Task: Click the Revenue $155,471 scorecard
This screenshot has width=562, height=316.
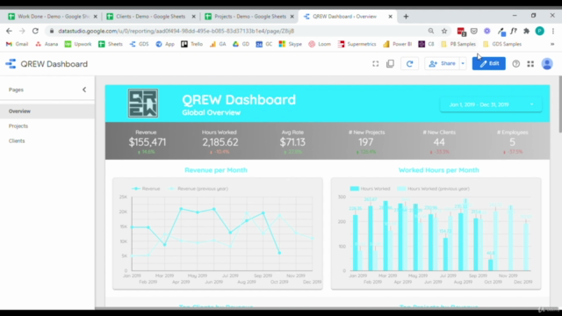Action: pyautogui.click(x=147, y=142)
